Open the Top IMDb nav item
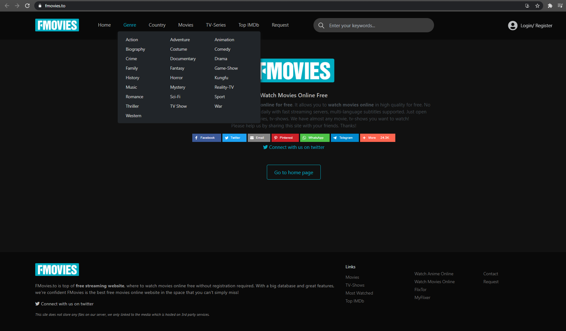The height and width of the screenshot is (331, 566). pos(249,25)
